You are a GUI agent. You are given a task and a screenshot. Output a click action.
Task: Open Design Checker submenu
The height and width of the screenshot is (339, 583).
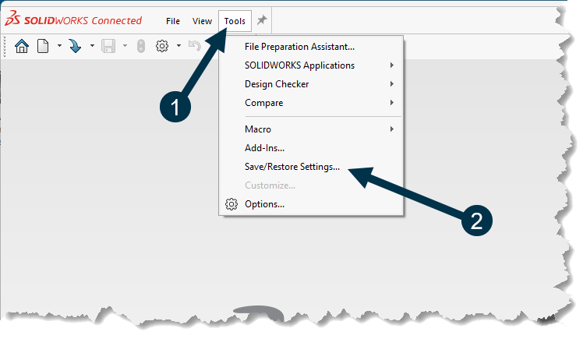[311, 84]
